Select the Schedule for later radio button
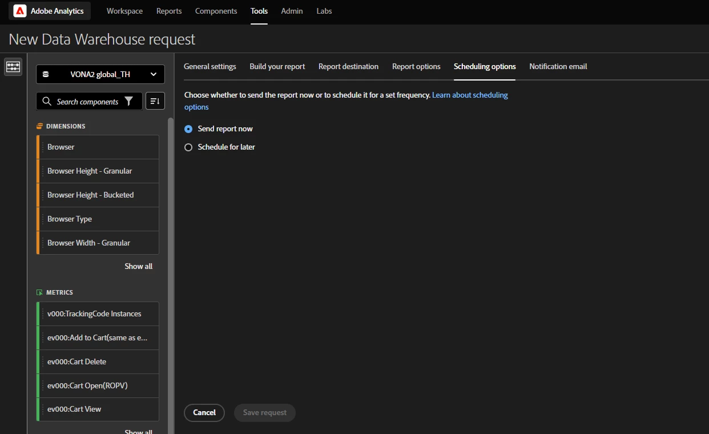Image resolution: width=709 pixels, height=434 pixels. coord(188,147)
